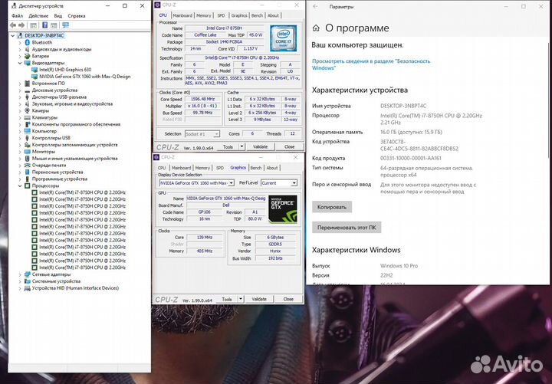Image resolution: width=552 pixels, height=384 pixels.
Task: Open the Действие menu in Device Manager
Action: 36,15
